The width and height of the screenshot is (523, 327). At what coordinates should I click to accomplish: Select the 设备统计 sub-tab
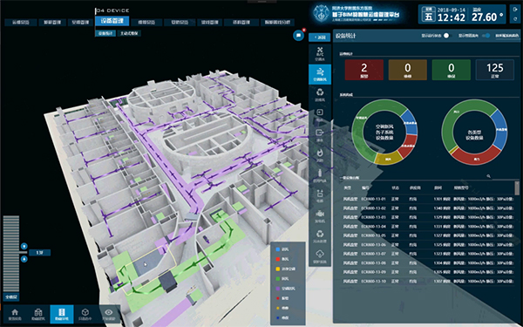point(105,33)
